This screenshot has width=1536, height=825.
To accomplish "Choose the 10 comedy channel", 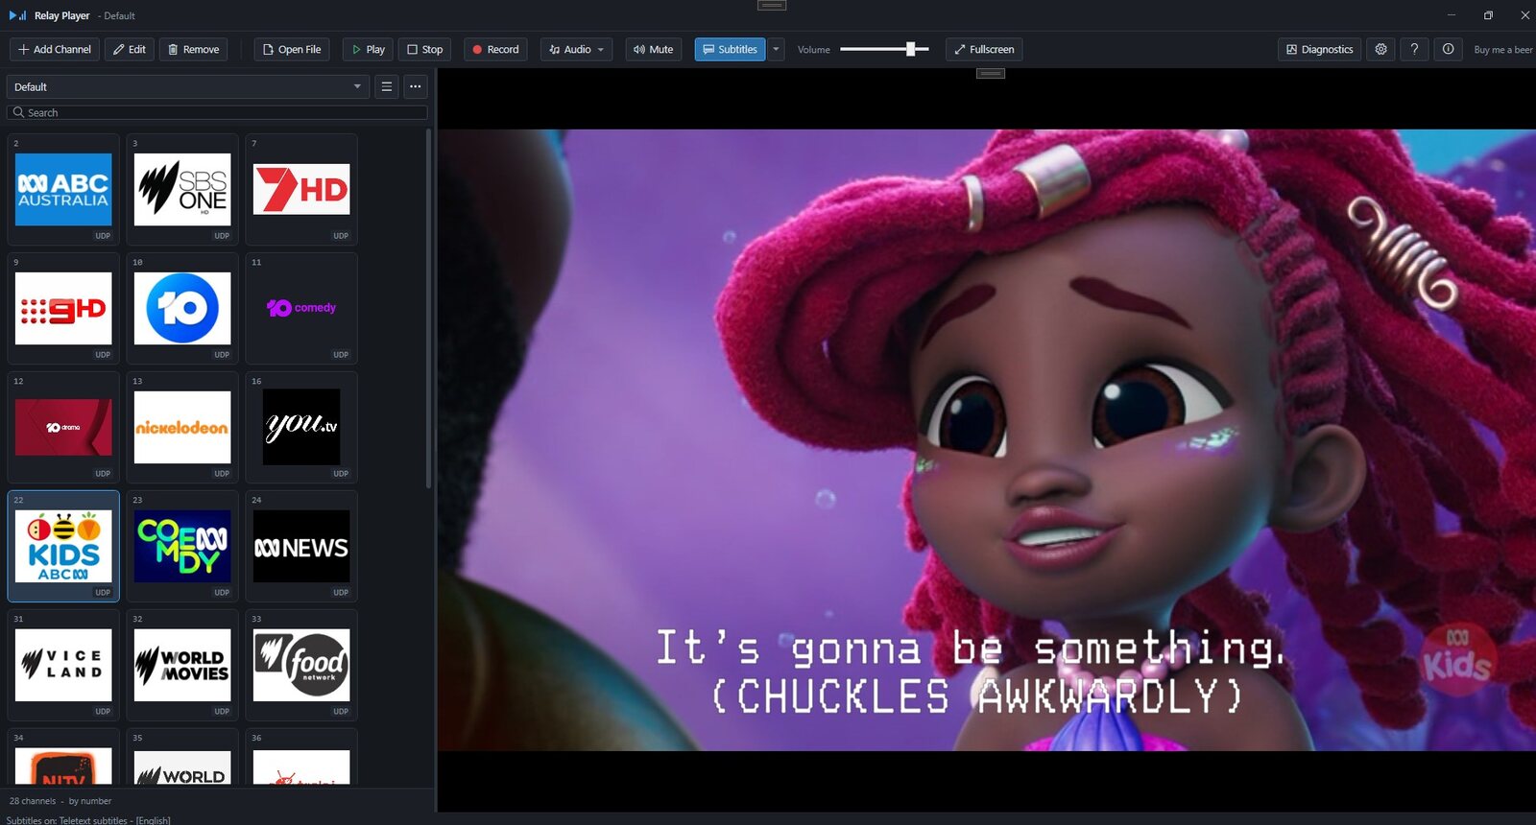I will coord(301,308).
